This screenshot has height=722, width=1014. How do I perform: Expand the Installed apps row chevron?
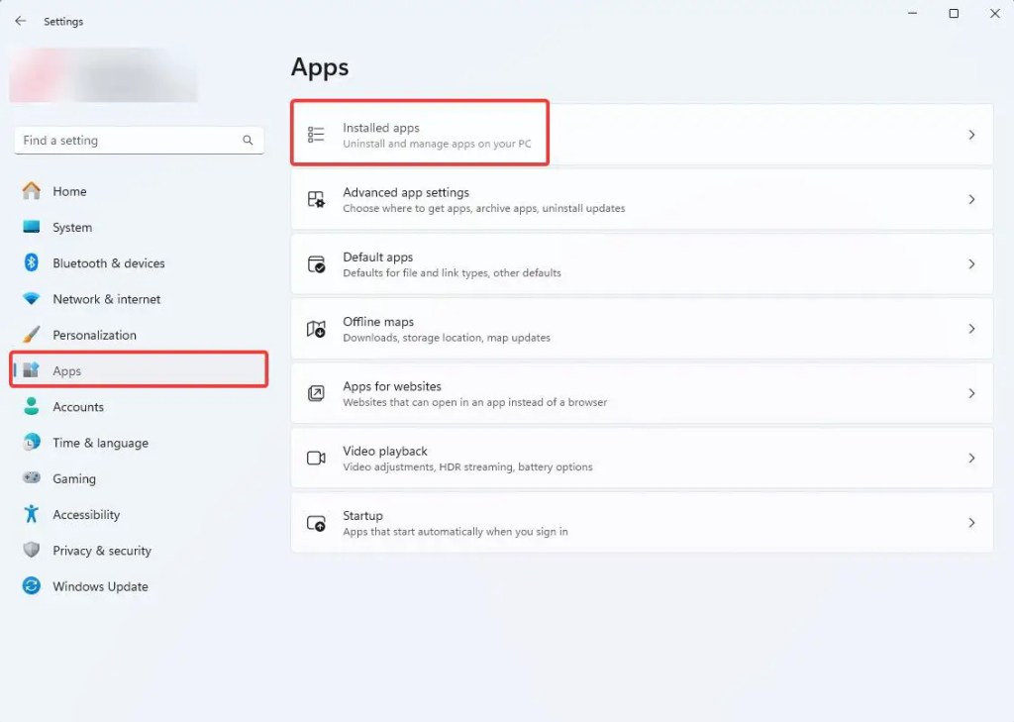(970, 133)
